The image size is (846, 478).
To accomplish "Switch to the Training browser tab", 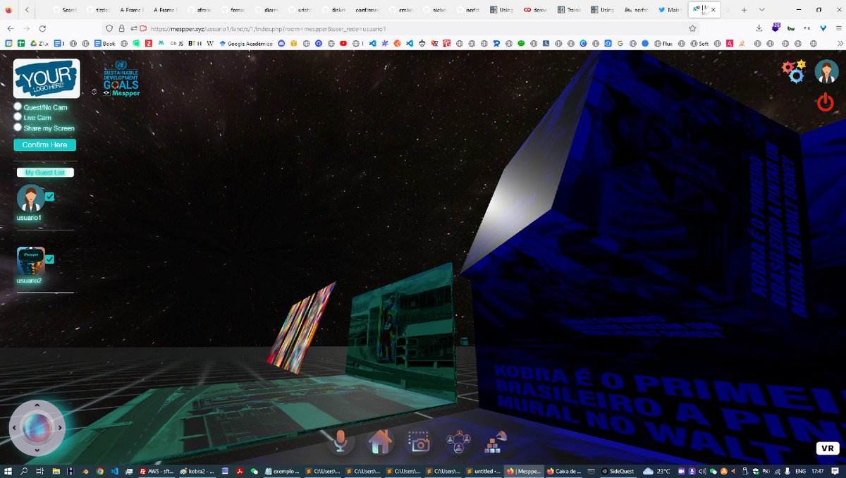I will click(x=569, y=10).
